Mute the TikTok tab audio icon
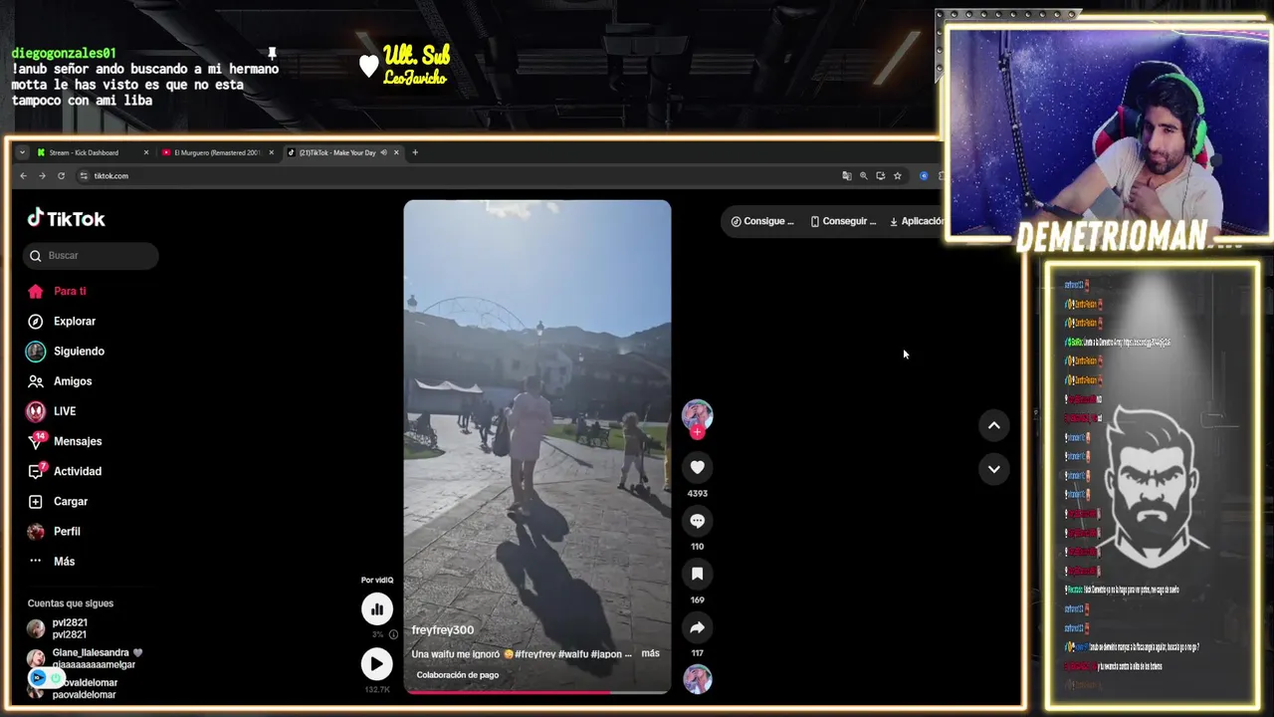1274x717 pixels. tap(383, 152)
